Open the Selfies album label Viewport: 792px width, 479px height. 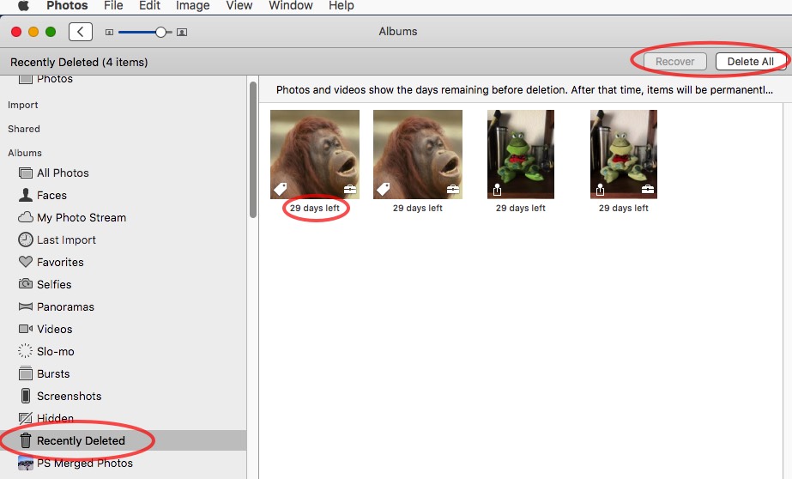(54, 284)
